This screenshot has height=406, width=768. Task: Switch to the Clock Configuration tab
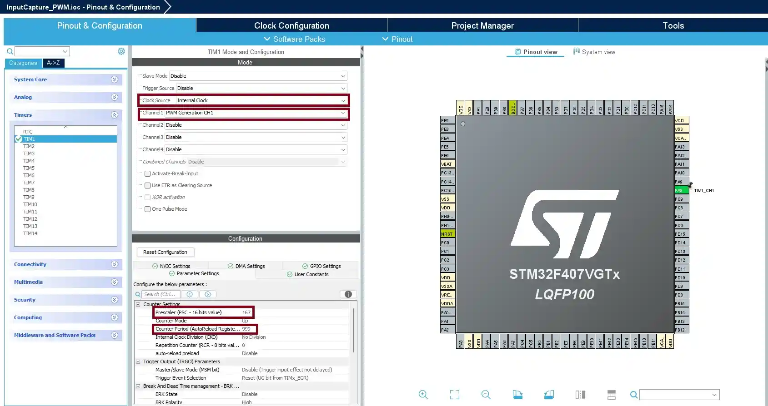291,25
